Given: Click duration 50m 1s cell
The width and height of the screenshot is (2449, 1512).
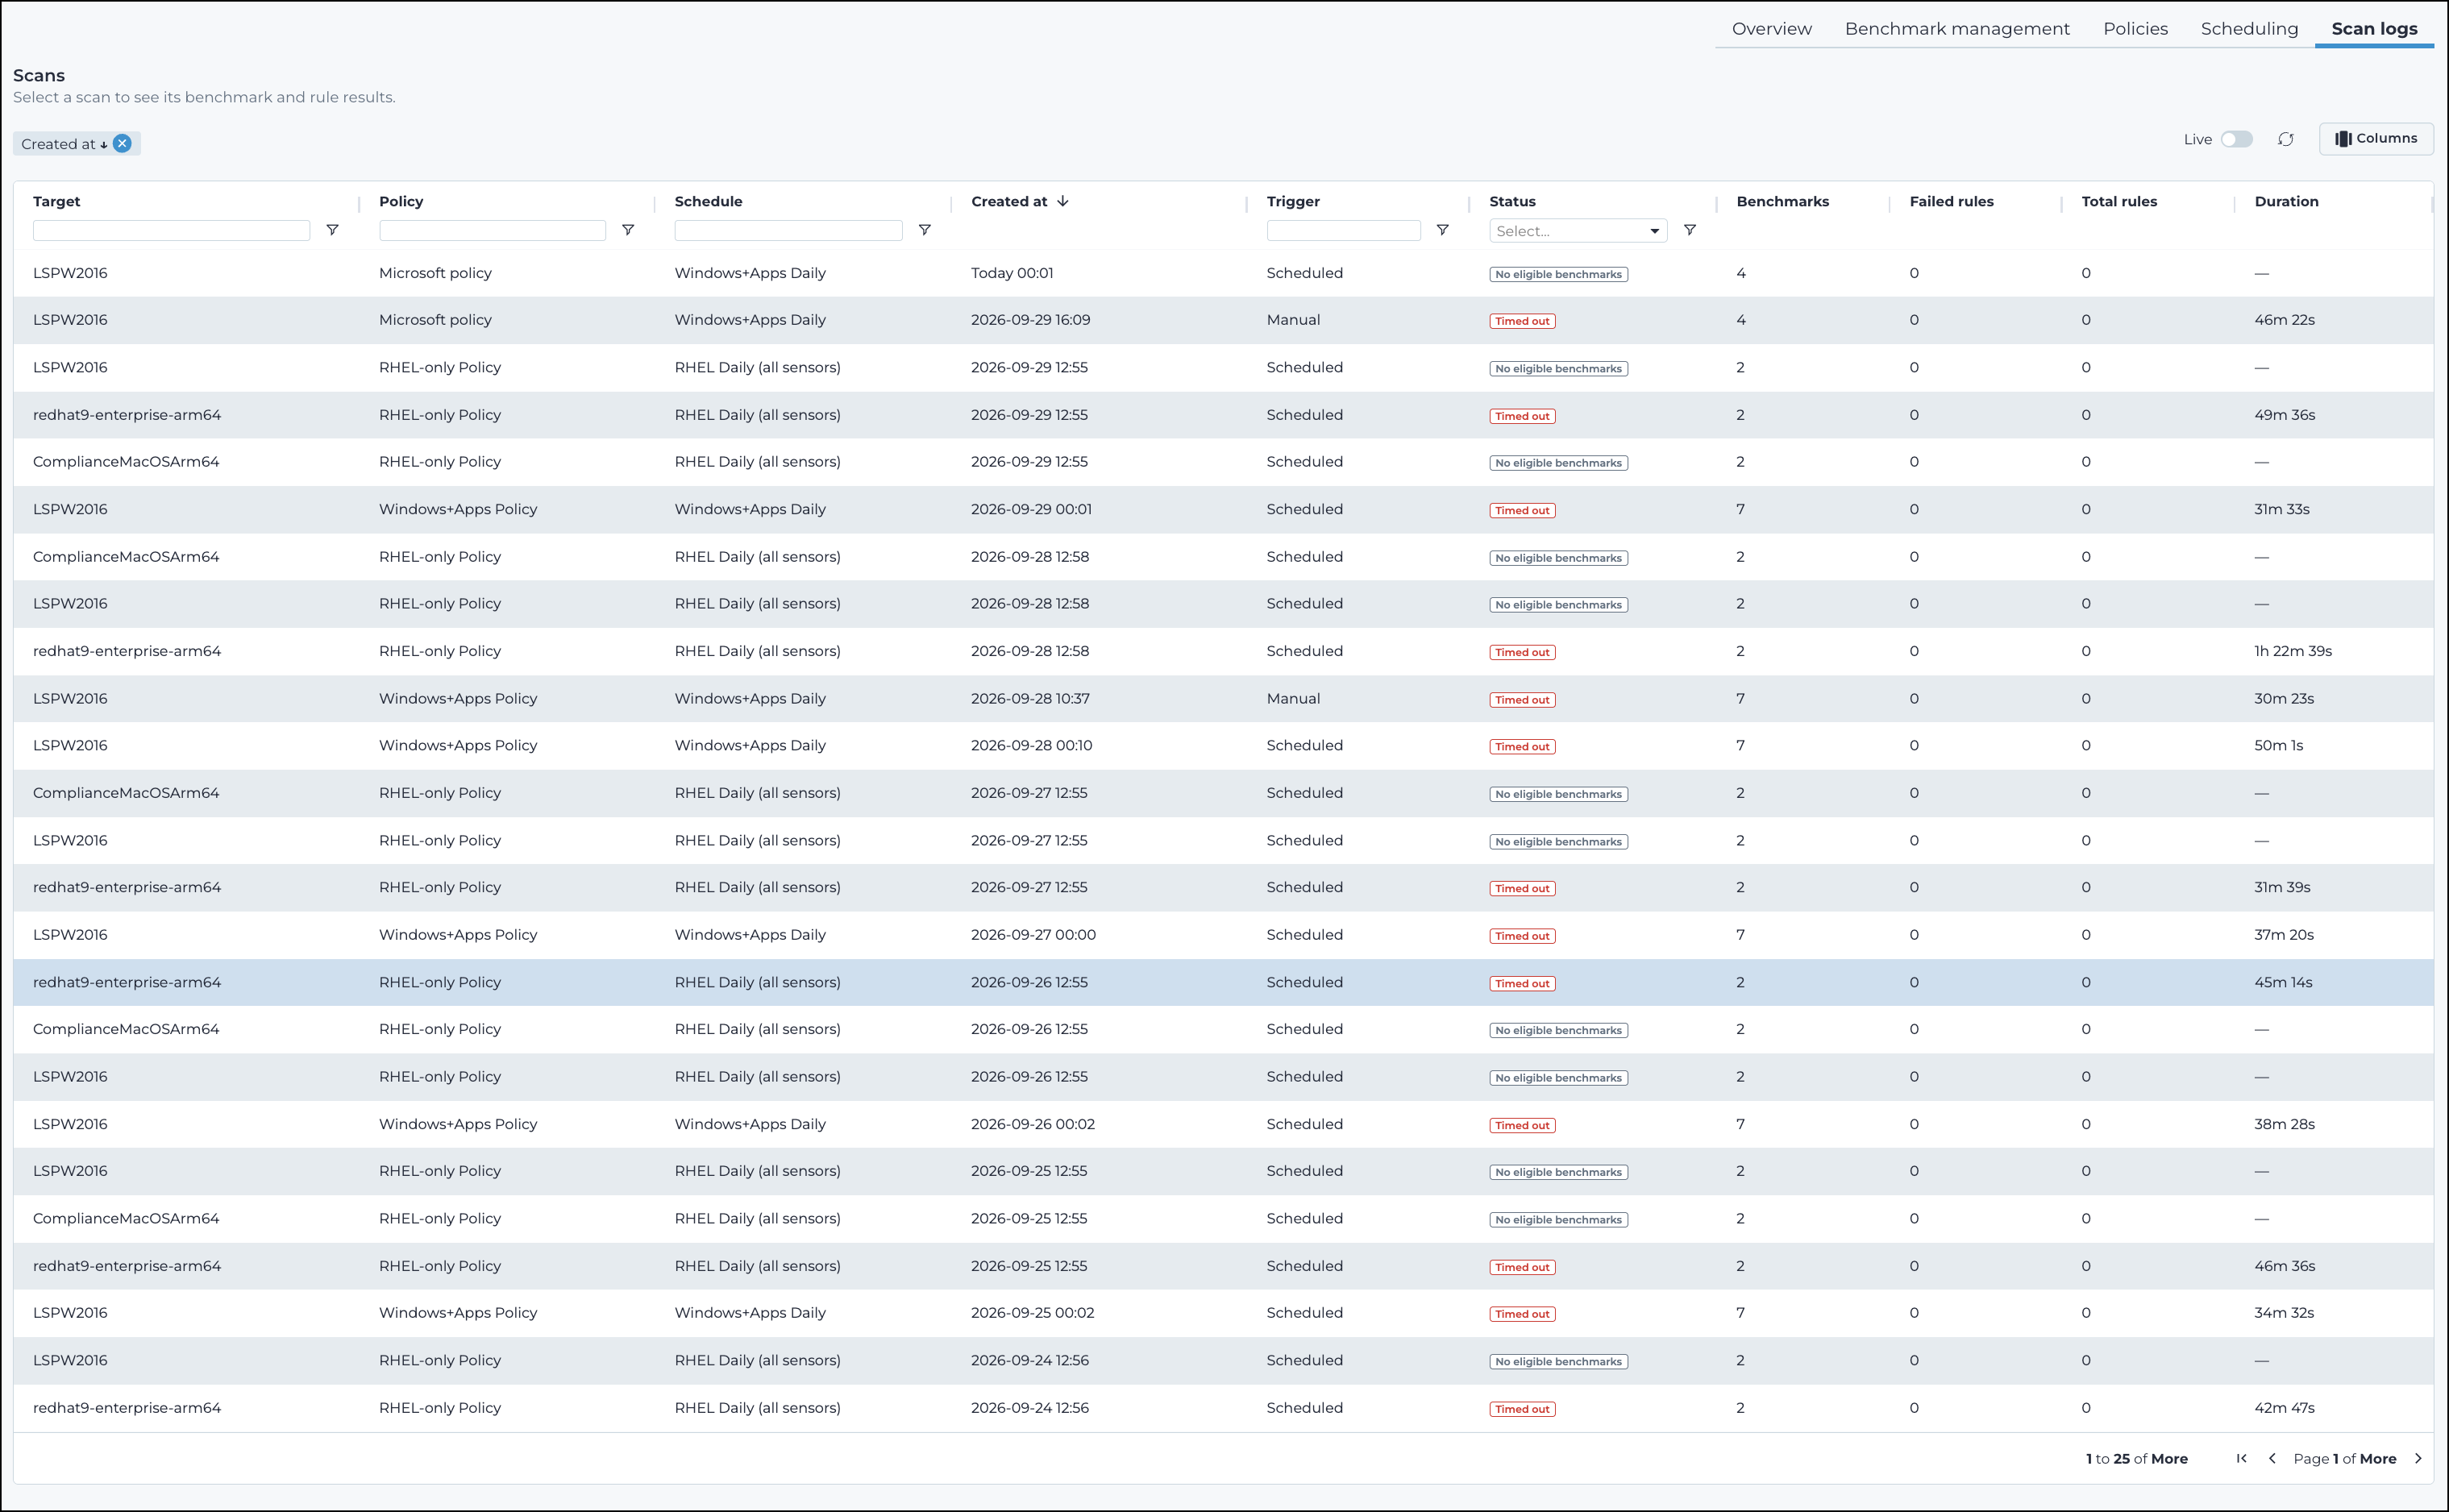Looking at the screenshot, I should (2278, 745).
